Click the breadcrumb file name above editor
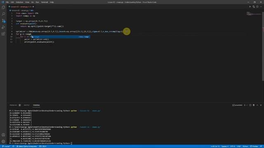The width and height of the screenshot is (264, 148). pyautogui.click(x=20, y=10)
